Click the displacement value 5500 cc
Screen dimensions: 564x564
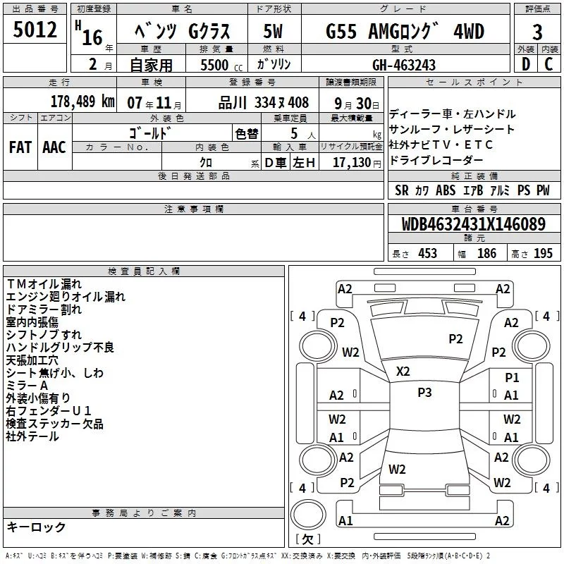221,65
